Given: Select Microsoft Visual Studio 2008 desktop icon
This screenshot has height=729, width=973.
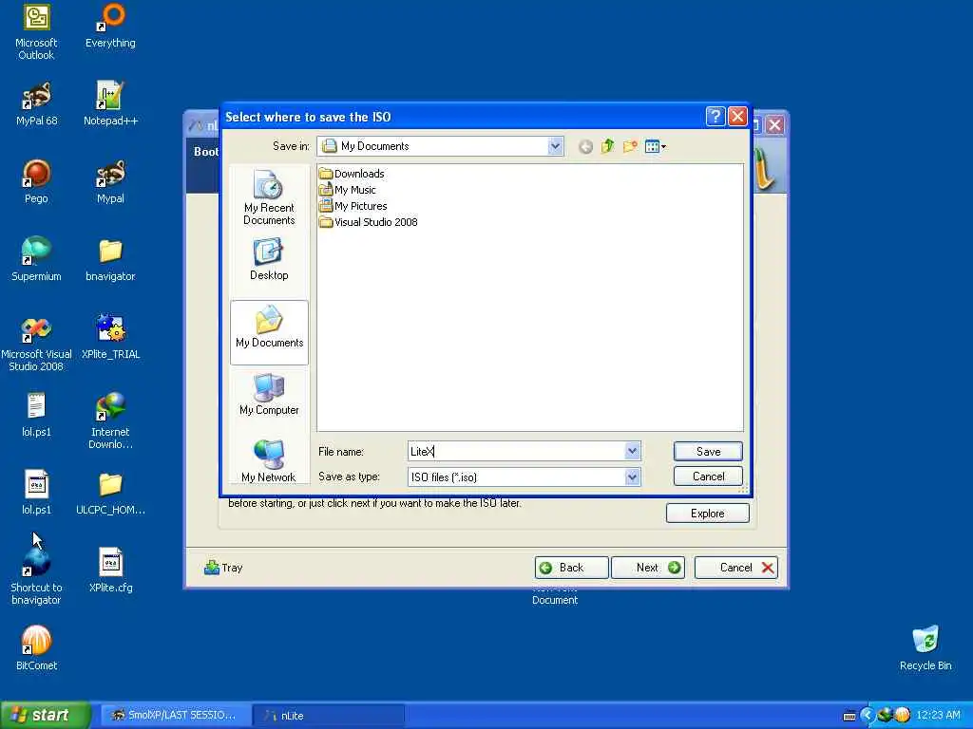Looking at the screenshot, I should coord(36,344).
